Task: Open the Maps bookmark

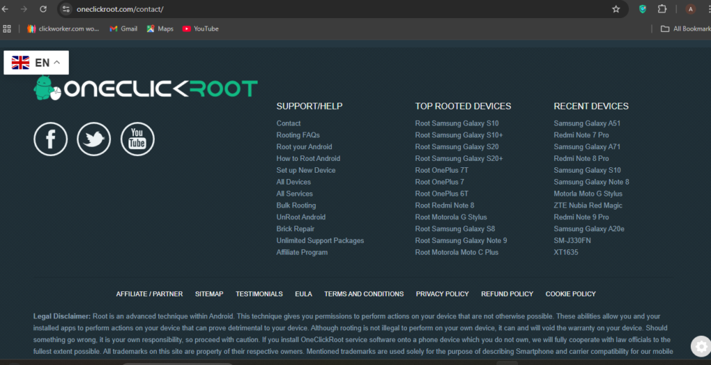Action: 160,28
